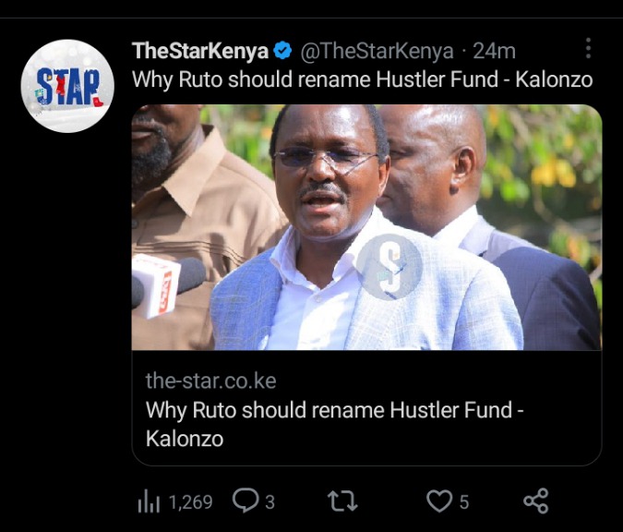This screenshot has height=532, width=623.
Task: Click the reply count number 3
Action: point(270,502)
